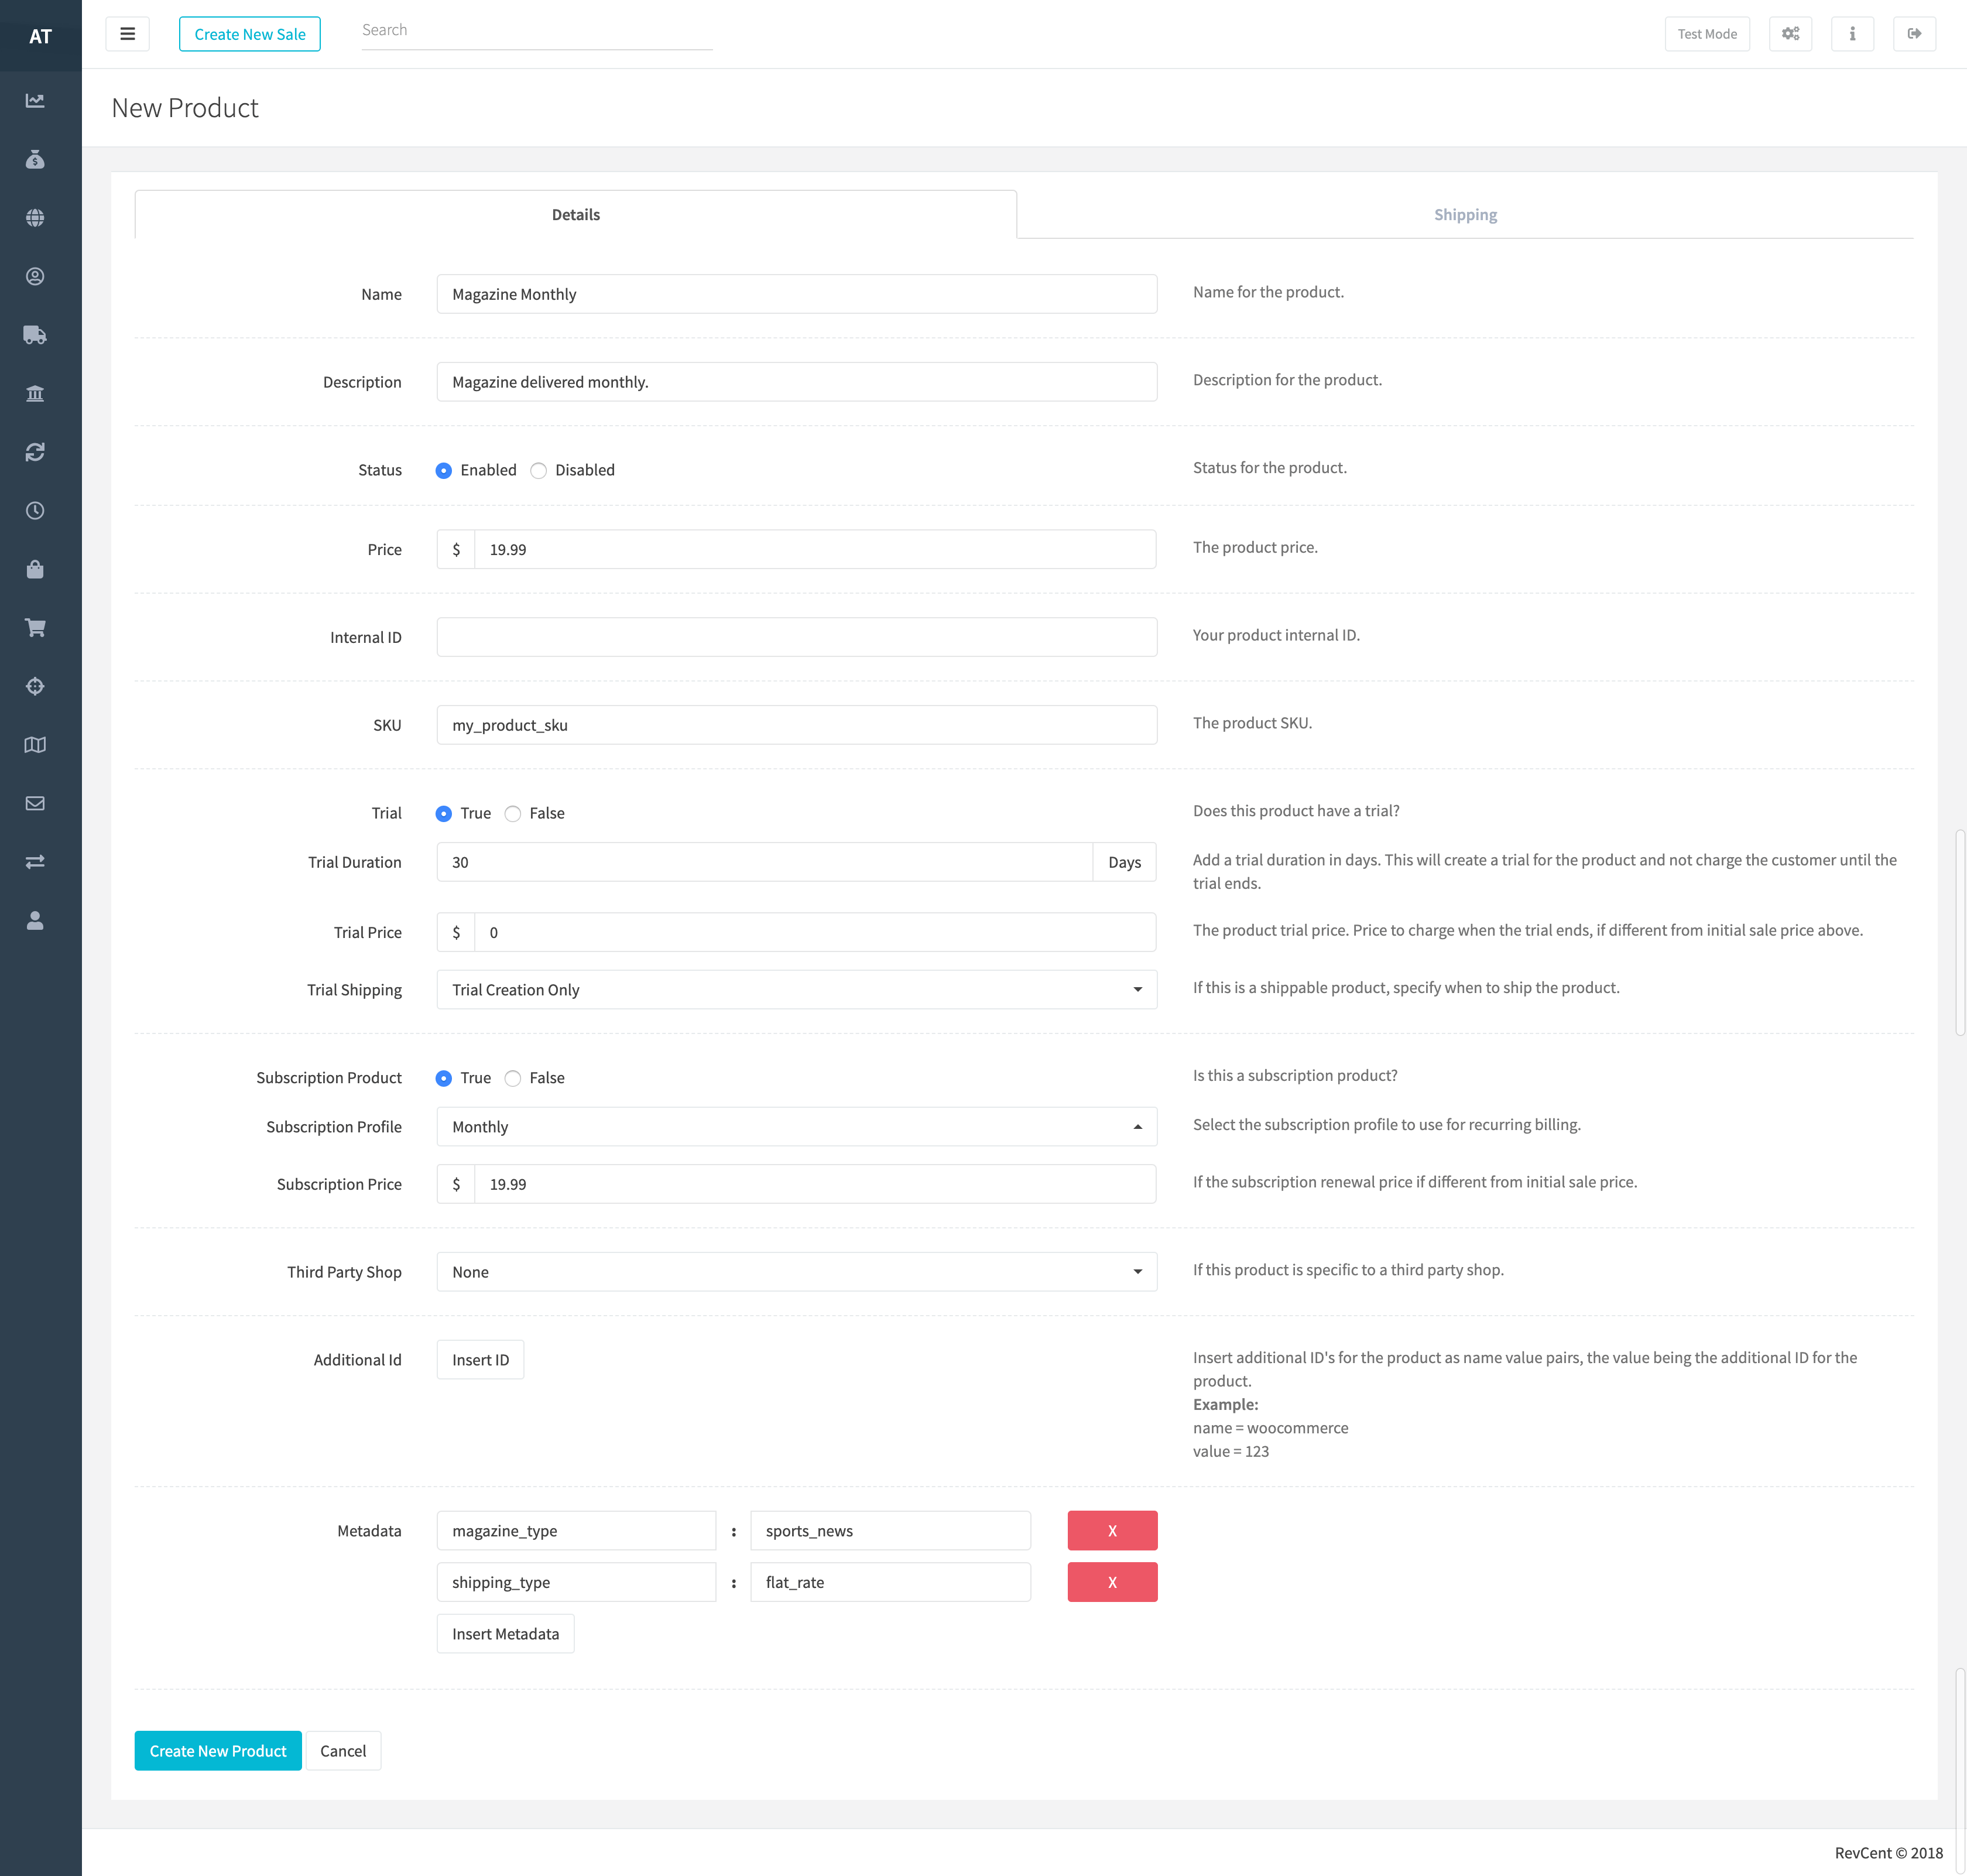This screenshot has width=1967, height=1876.
Task: Click the bank building sidebar icon
Action: click(x=35, y=393)
